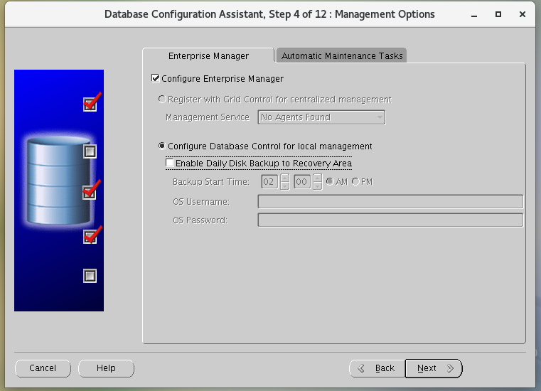Click the OS Password field

[x=390, y=220]
